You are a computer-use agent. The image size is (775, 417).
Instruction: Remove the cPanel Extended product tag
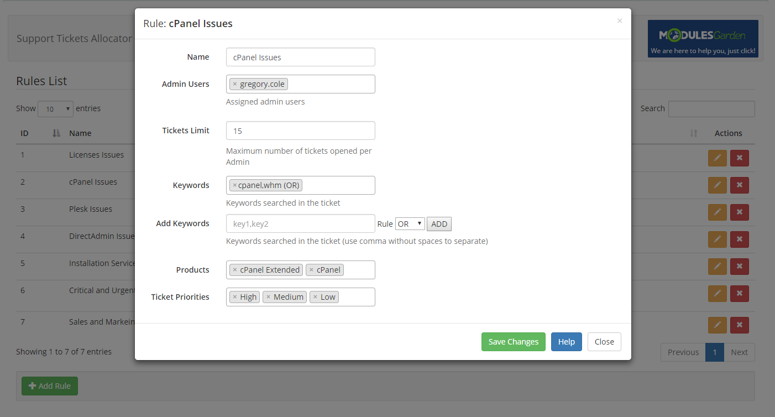[234, 270]
